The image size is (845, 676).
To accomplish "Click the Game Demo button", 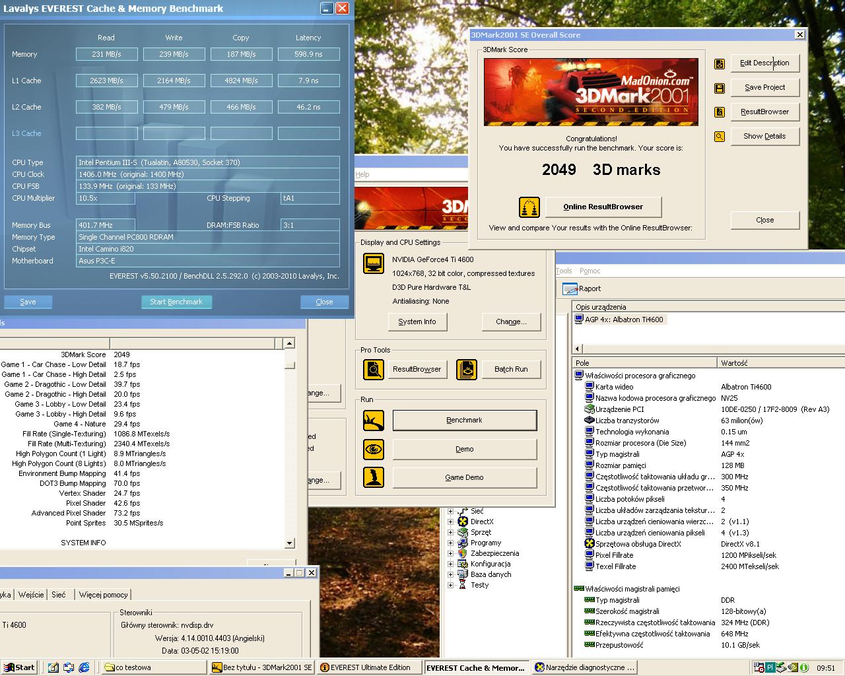I will point(465,477).
